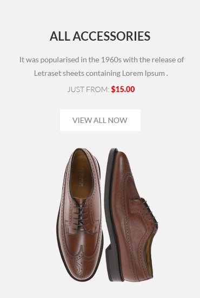
Task: Click the top-view left brown shoe image
Action: [x=79, y=215]
